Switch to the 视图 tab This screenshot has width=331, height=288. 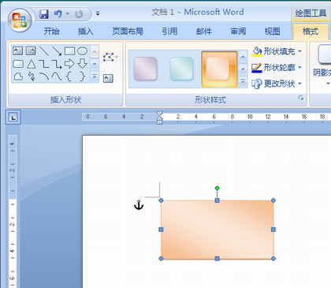272,32
